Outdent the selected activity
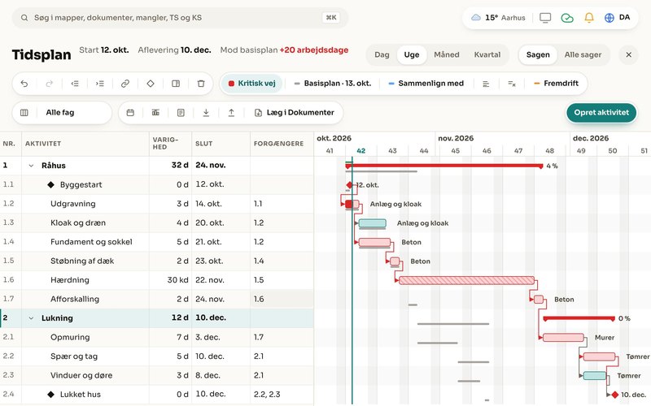This screenshot has width=651, height=406. pyautogui.click(x=75, y=84)
